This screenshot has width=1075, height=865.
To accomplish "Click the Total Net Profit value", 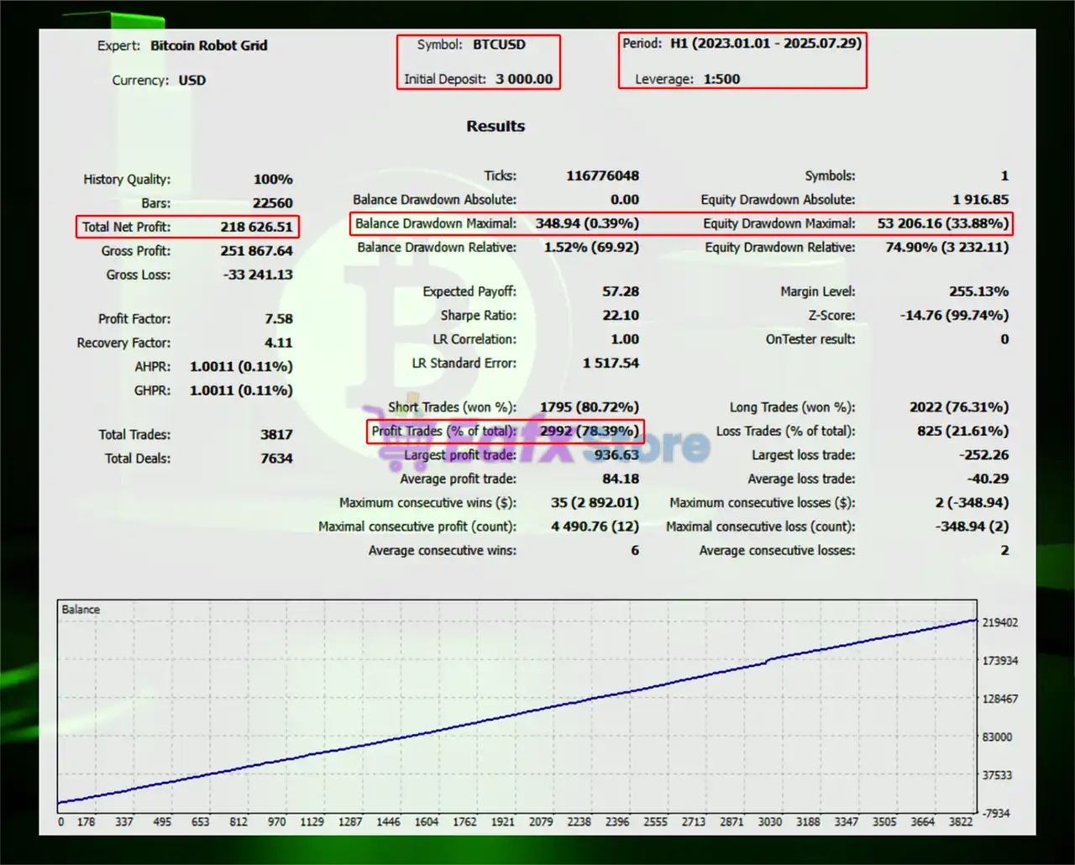I will (256, 227).
